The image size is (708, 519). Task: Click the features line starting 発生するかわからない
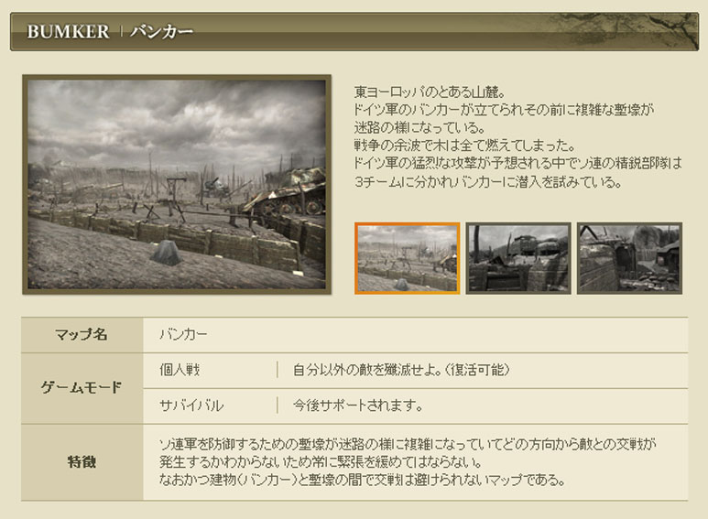[x=321, y=462]
